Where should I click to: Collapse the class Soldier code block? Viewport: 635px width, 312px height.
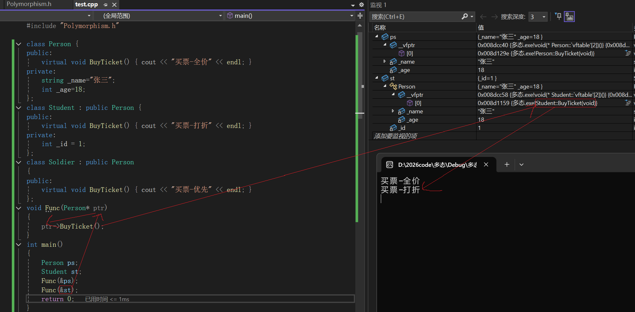[18, 162]
